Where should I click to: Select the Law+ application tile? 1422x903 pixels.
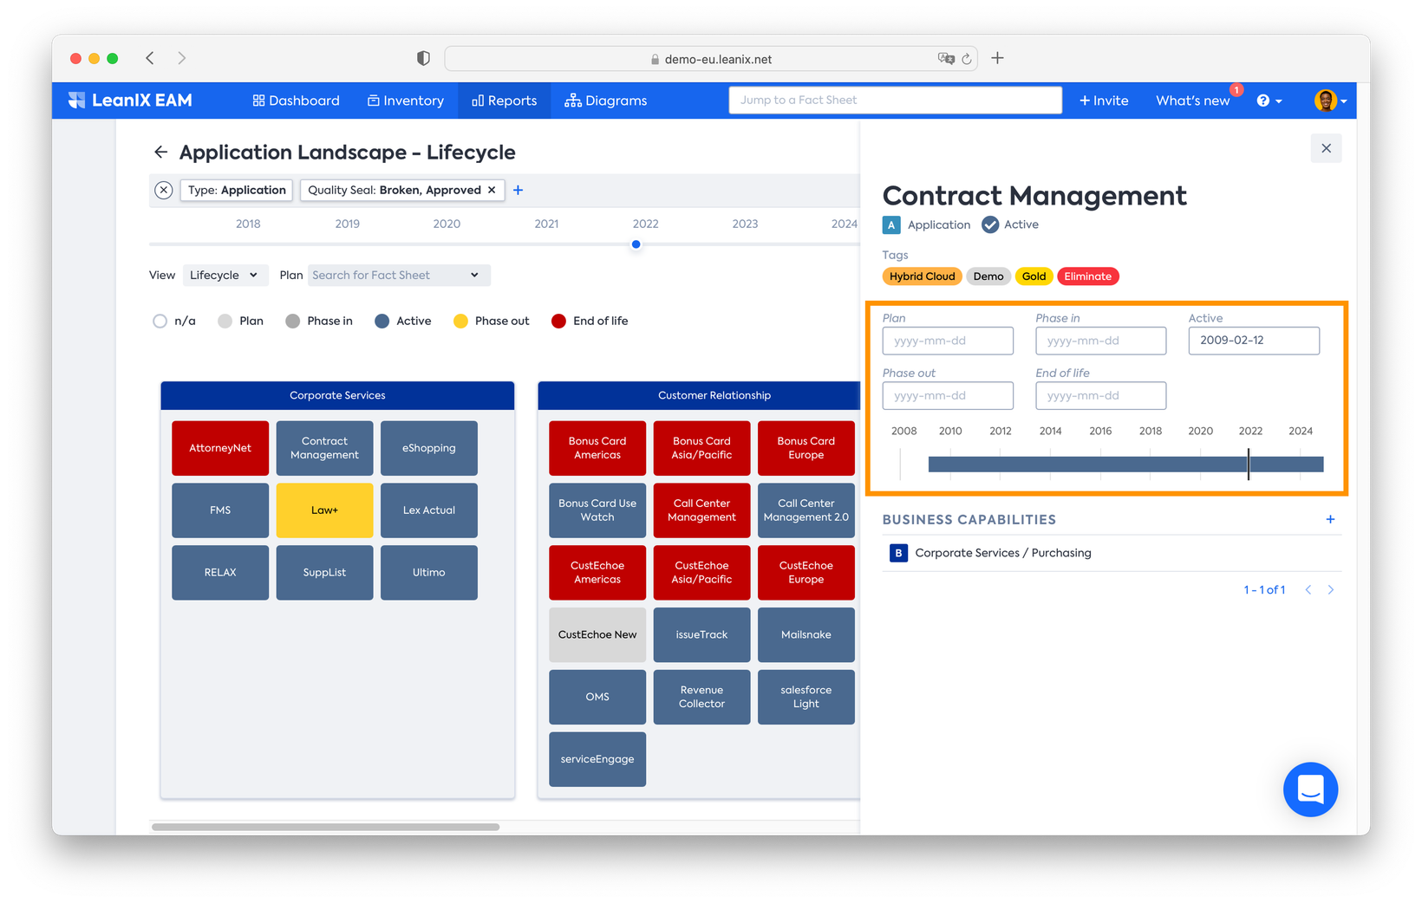pos(324,510)
